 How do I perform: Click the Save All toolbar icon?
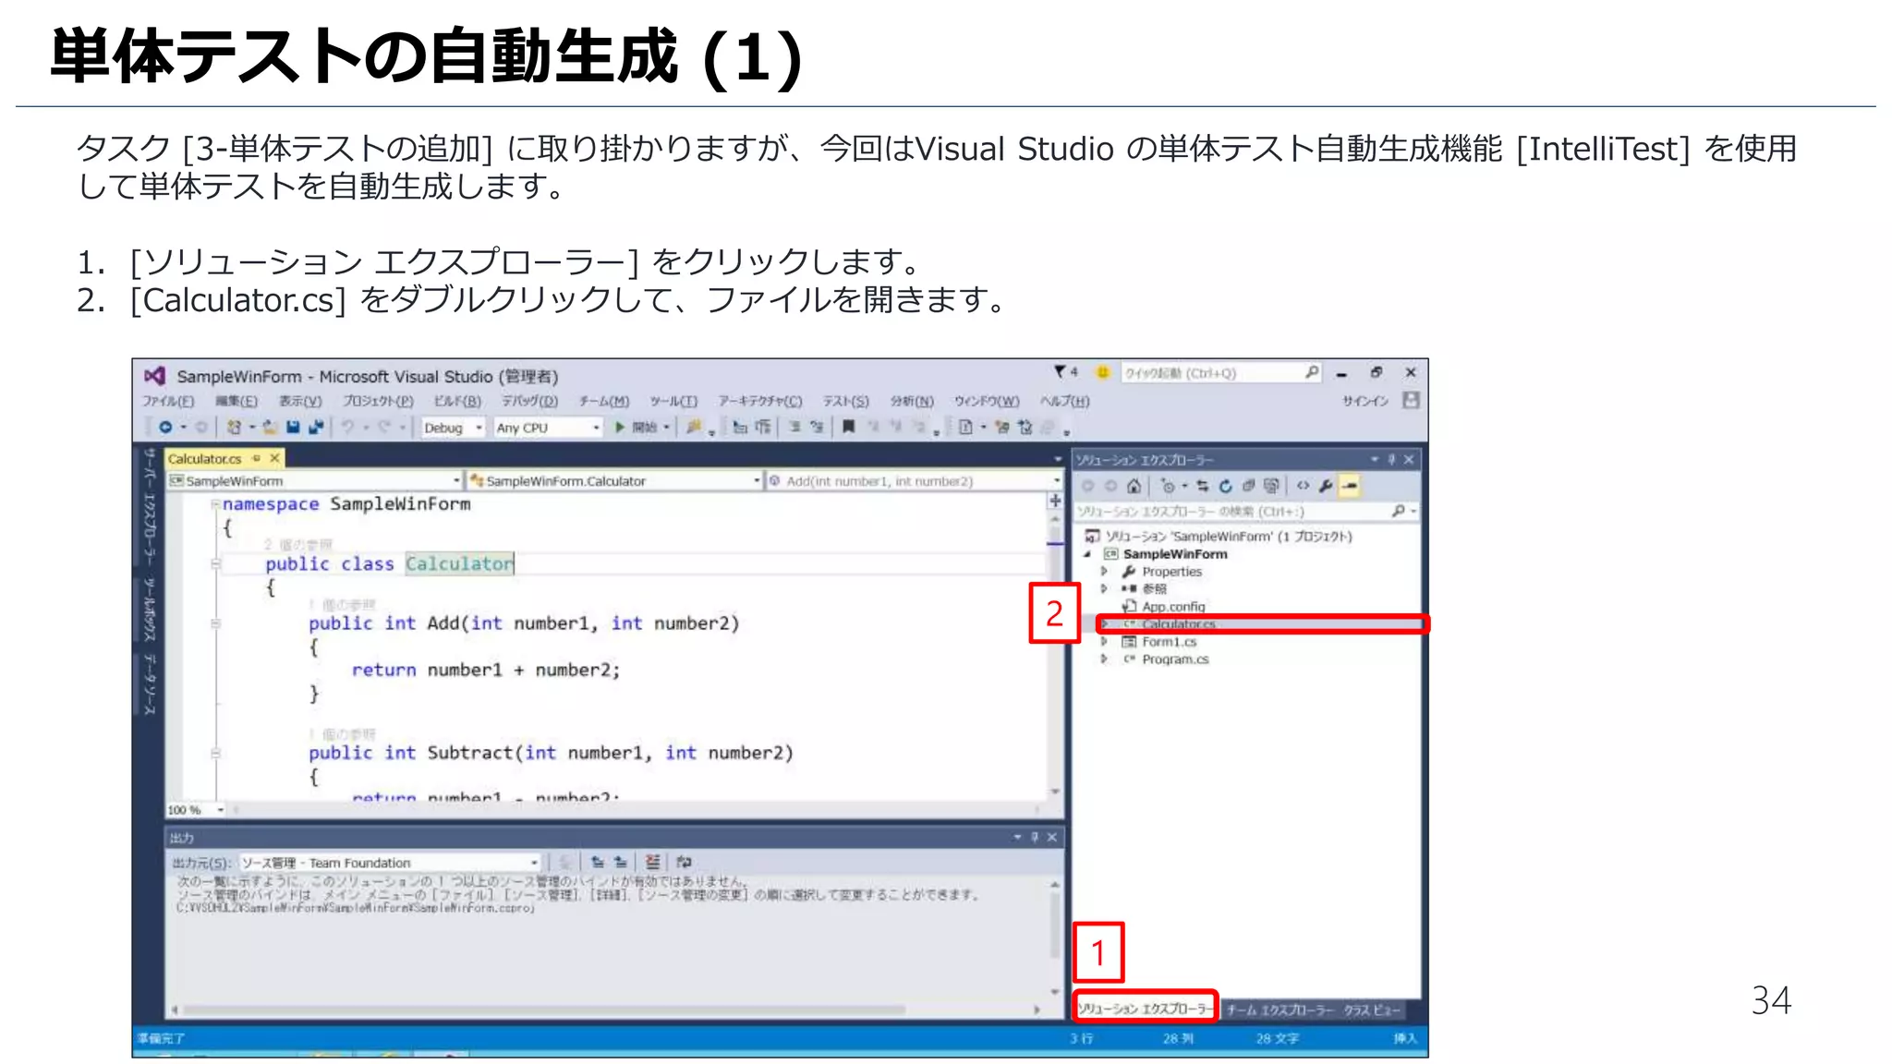click(316, 427)
